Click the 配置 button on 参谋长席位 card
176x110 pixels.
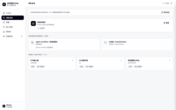(x=166, y=23)
